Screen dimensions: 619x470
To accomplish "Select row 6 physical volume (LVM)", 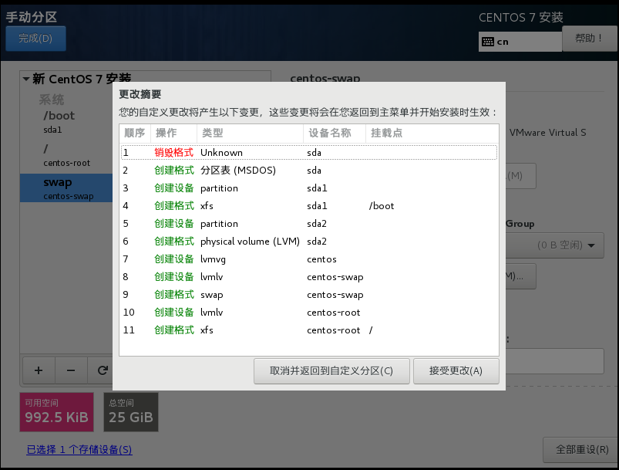I will click(x=308, y=241).
